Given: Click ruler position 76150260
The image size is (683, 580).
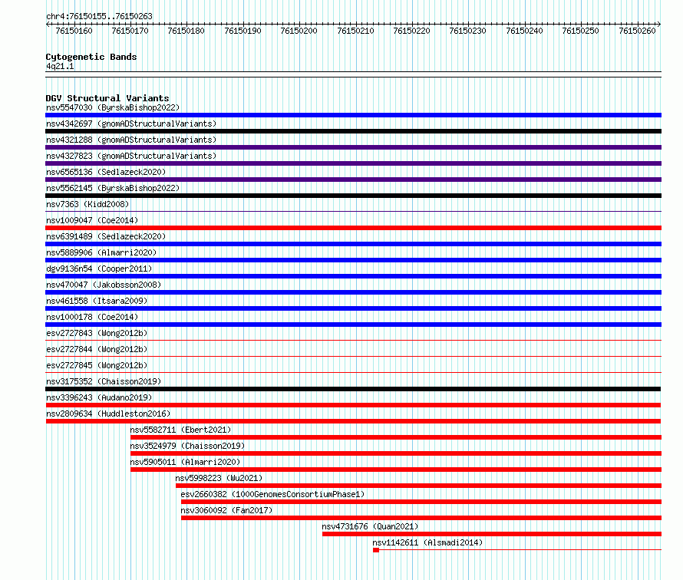Looking at the screenshot, I should [637, 31].
